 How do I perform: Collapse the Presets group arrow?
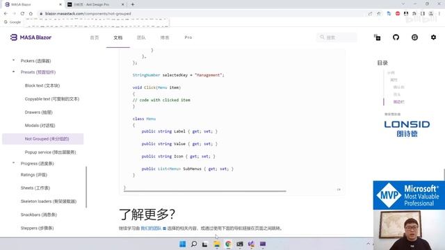(x=13, y=72)
